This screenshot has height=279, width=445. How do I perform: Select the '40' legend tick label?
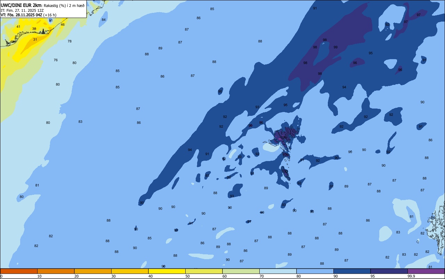tap(151, 276)
